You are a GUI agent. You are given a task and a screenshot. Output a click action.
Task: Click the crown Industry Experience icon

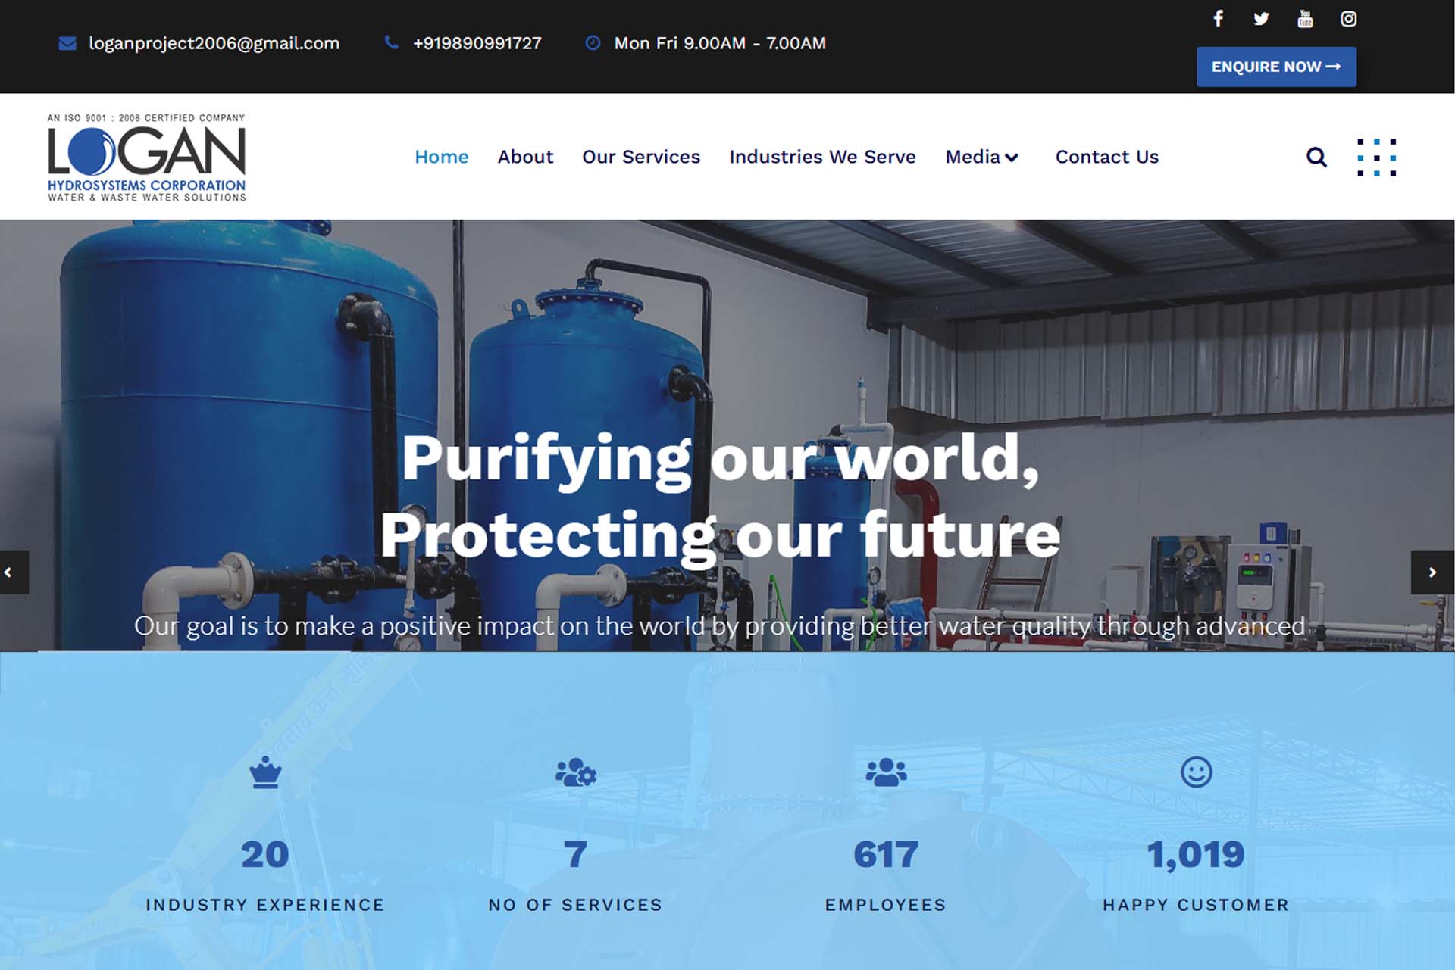tap(265, 772)
